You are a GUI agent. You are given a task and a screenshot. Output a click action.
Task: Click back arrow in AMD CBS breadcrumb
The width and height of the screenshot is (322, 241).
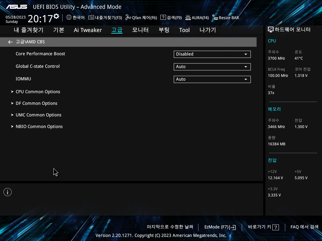point(10,42)
